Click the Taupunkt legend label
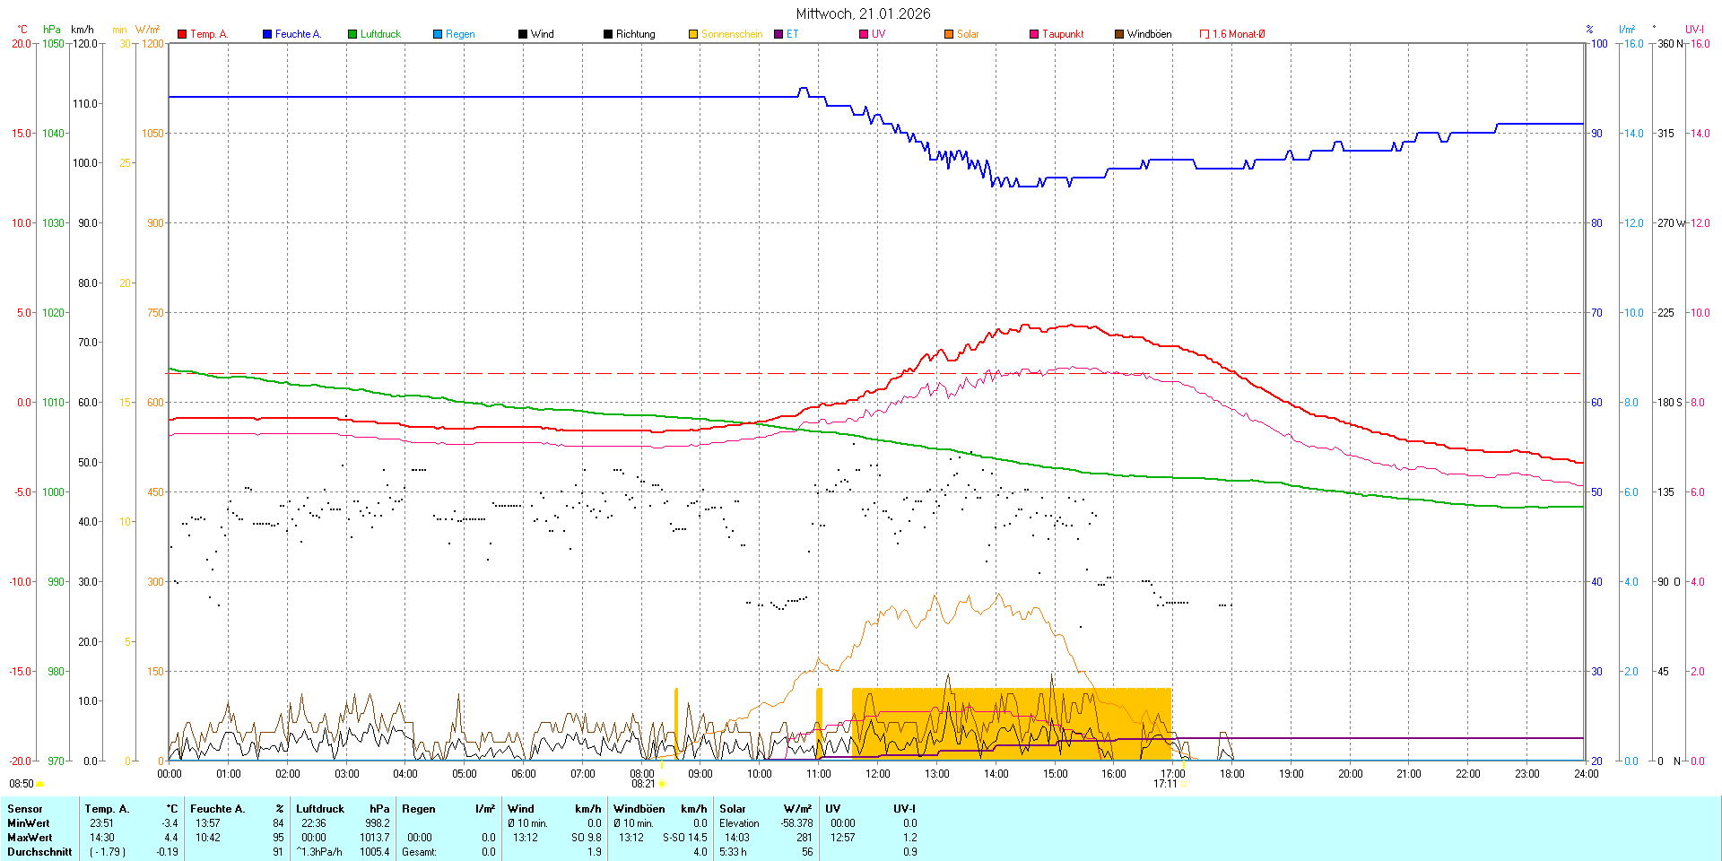 coord(1063,34)
